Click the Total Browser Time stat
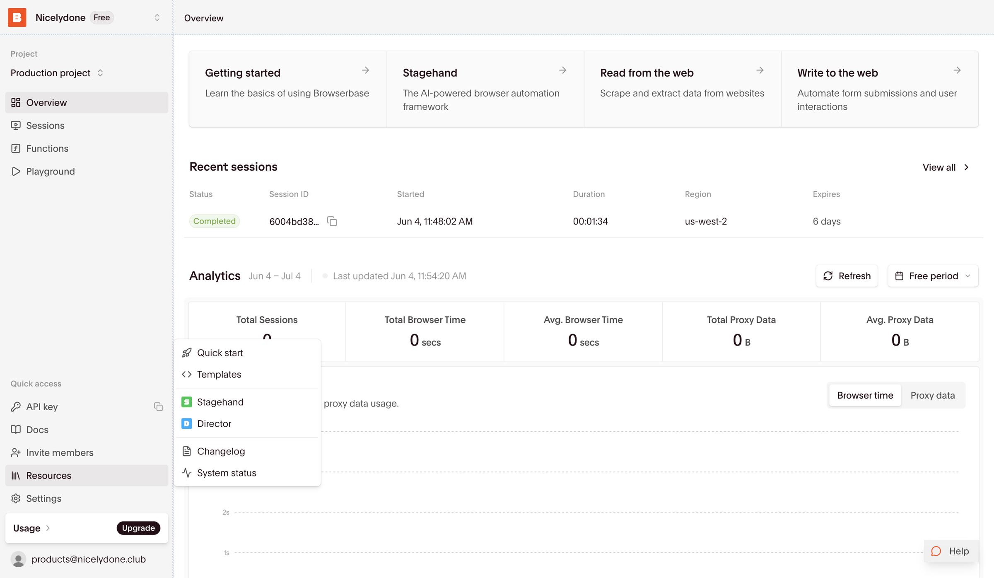This screenshot has width=994, height=578. click(x=425, y=332)
